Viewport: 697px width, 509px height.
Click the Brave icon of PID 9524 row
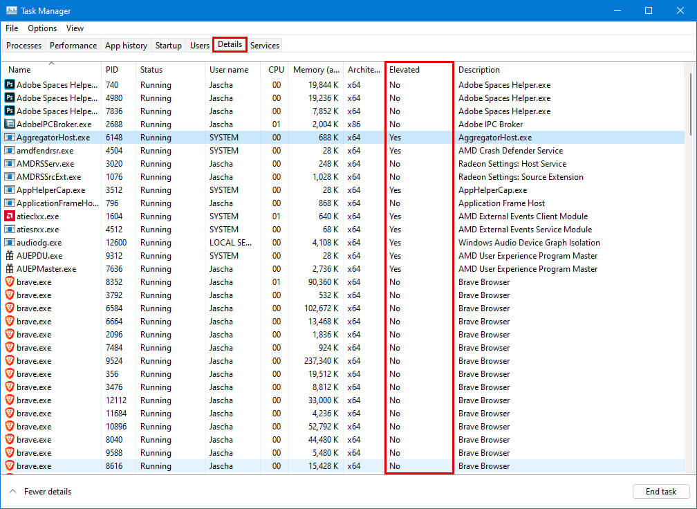point(10,360)
